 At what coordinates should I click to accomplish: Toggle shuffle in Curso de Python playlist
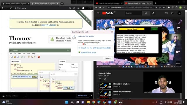pos(105,79)
